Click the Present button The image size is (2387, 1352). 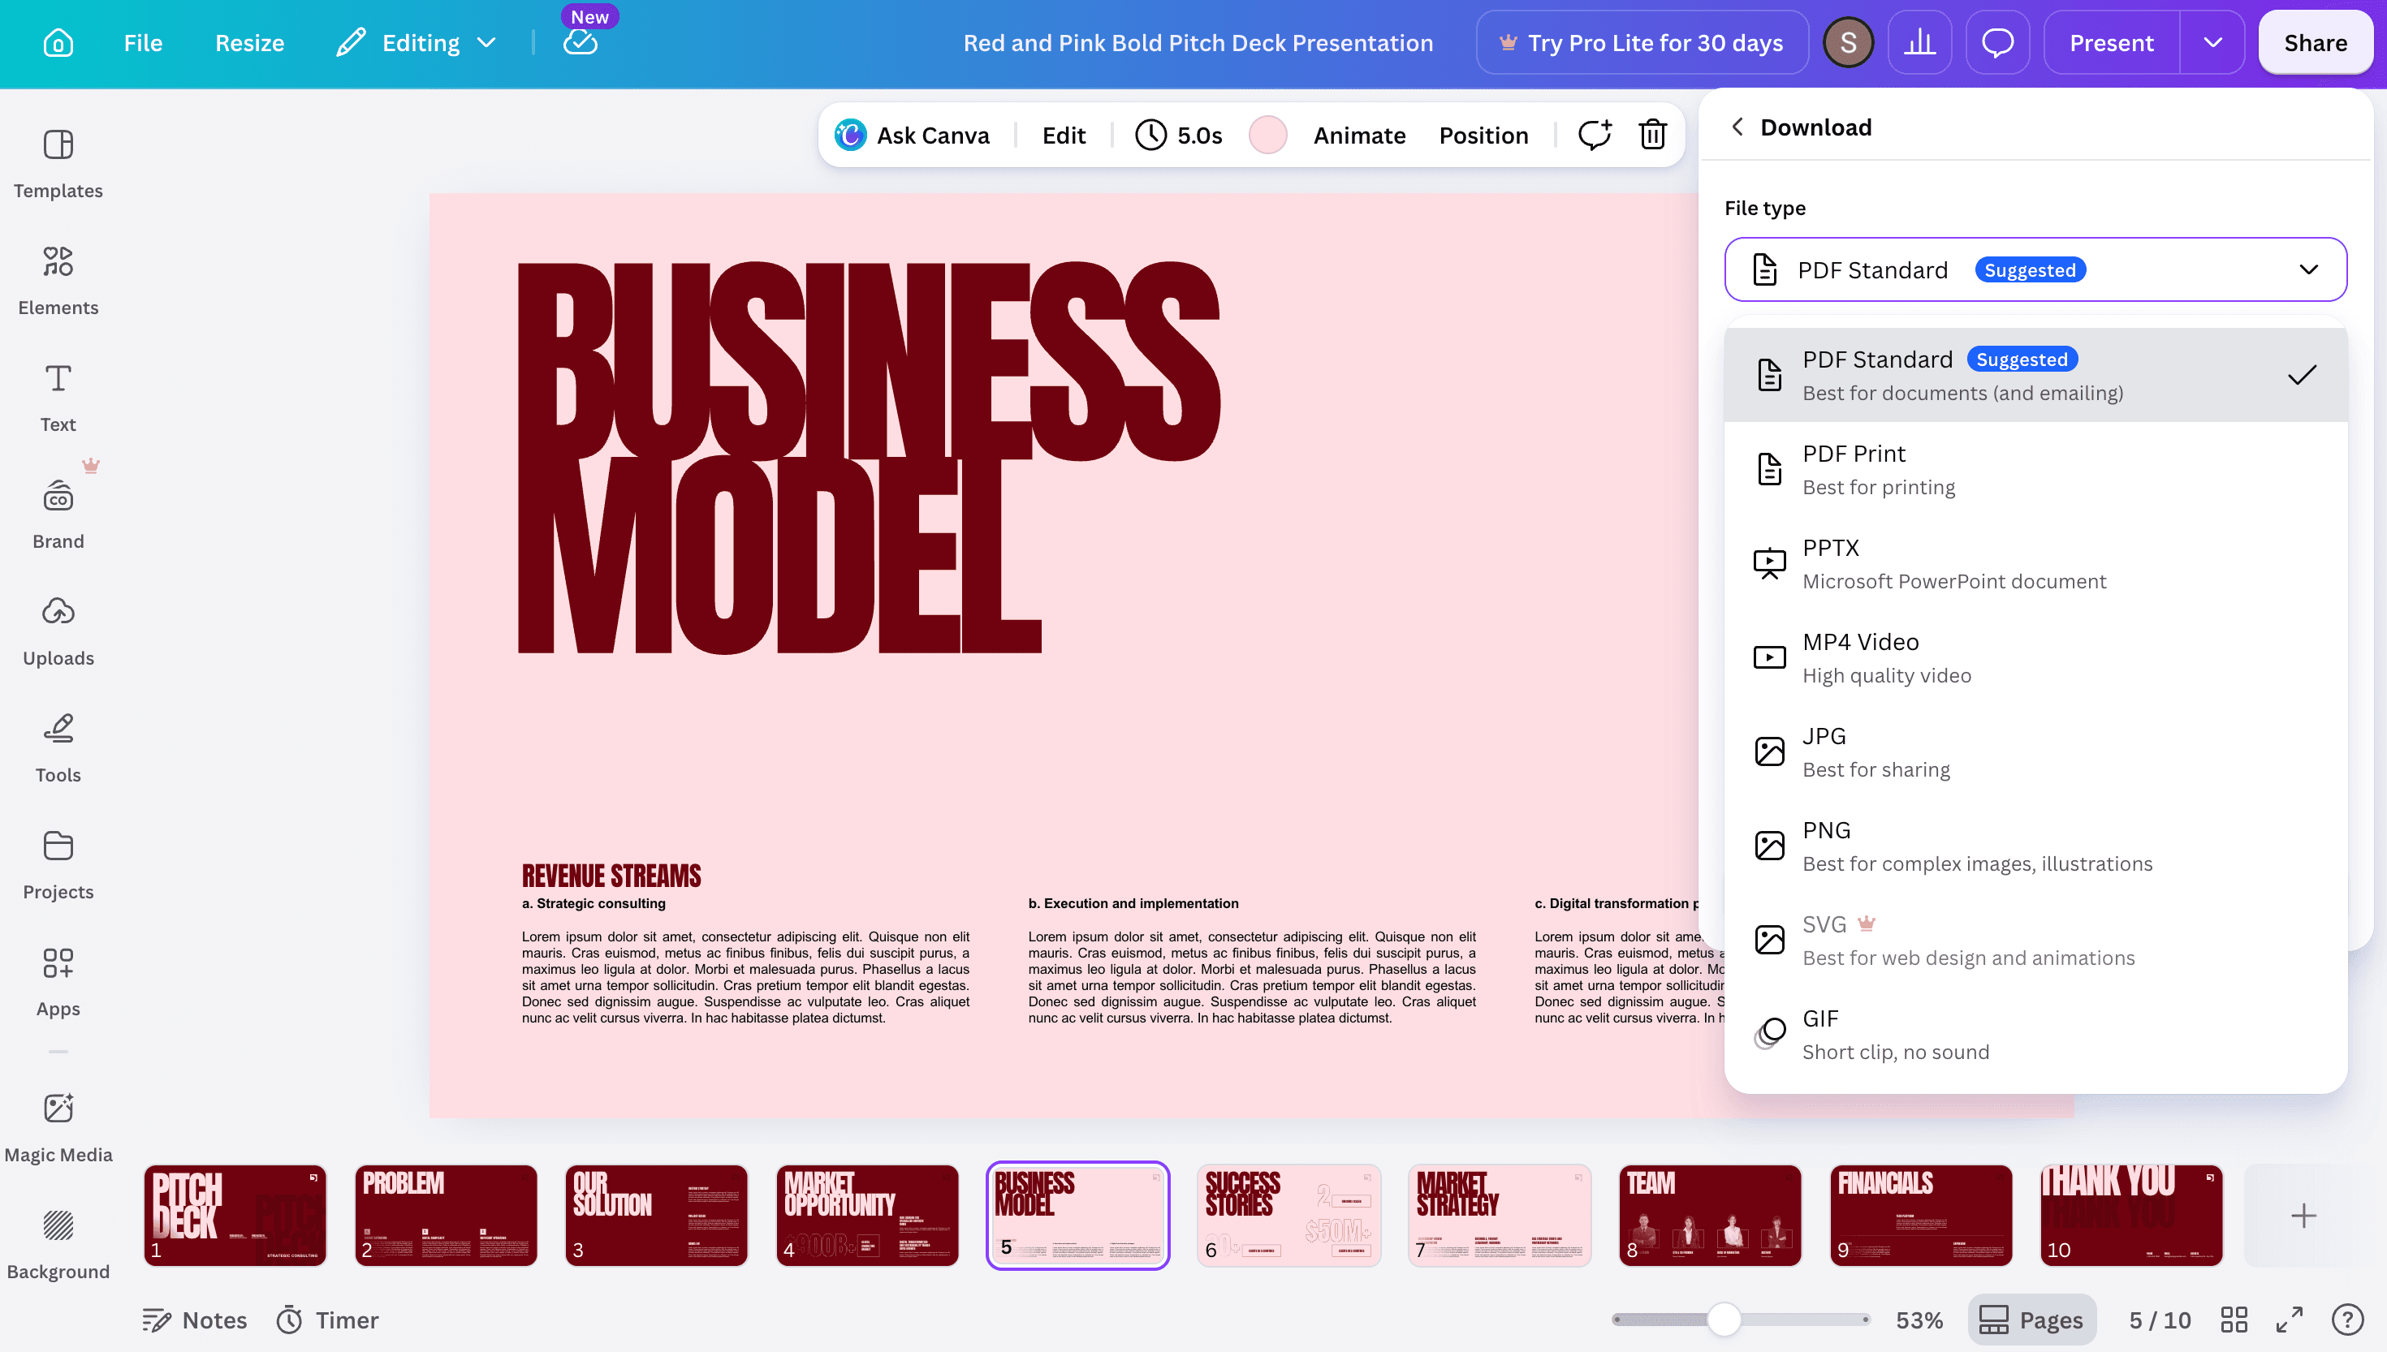pos(2111,43)
